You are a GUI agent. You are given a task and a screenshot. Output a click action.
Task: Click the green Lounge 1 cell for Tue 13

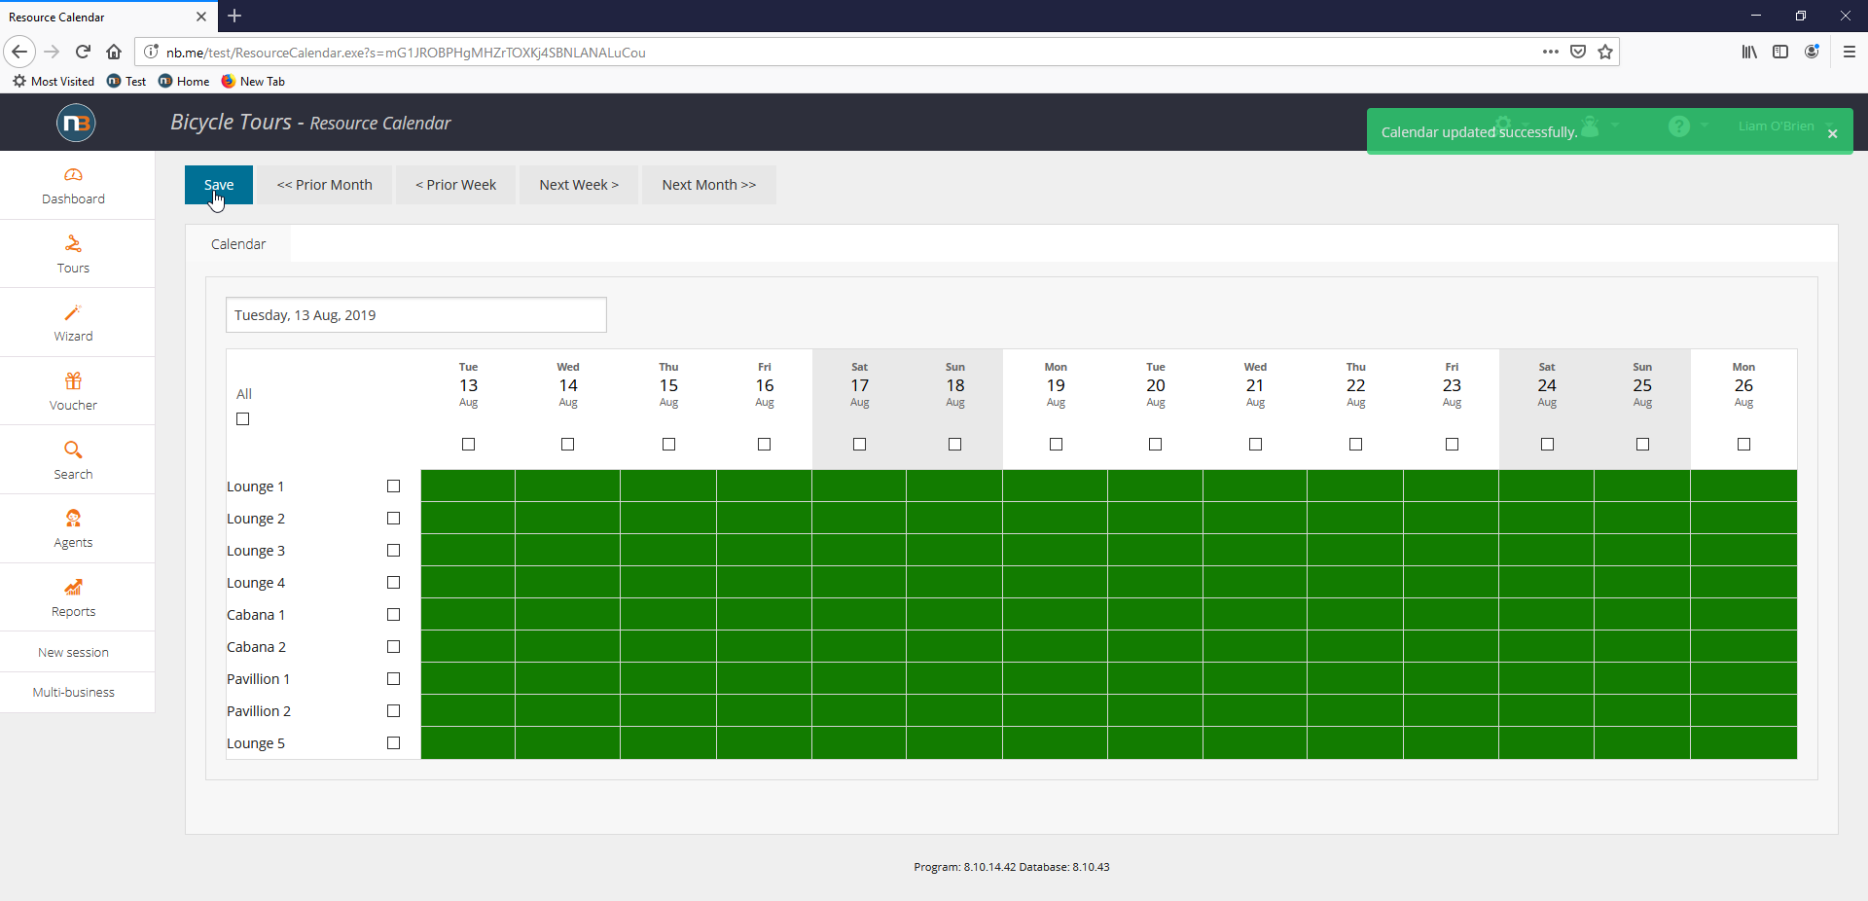pos(468,486)
